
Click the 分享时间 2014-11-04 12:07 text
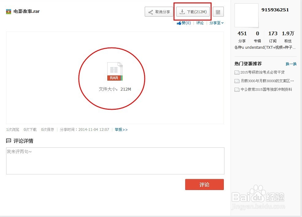(x=85, y=130)
